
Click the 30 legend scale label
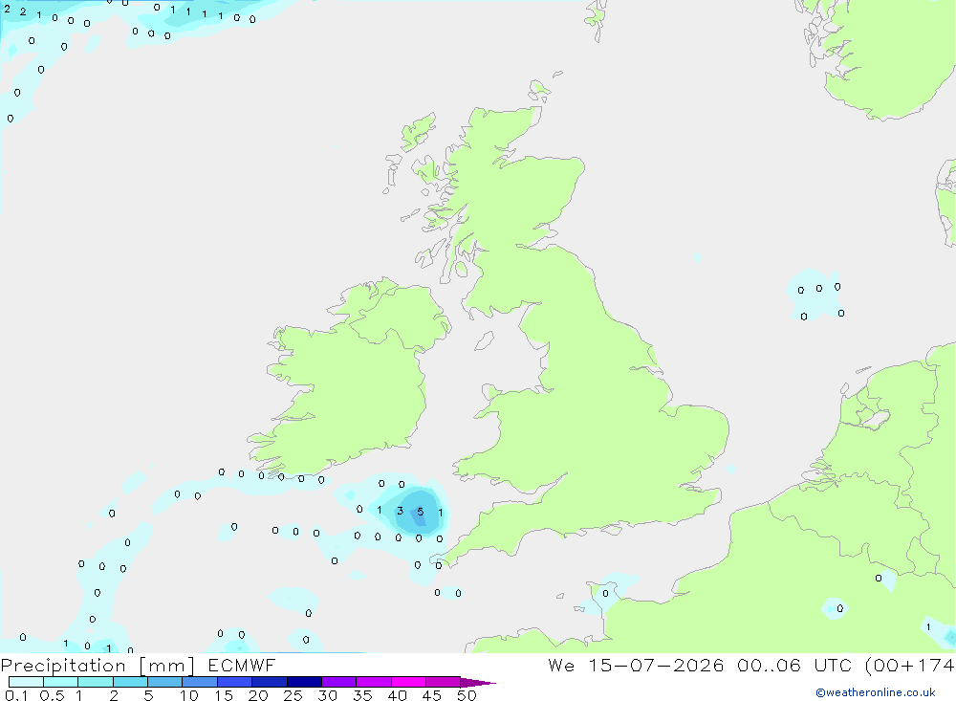click(327, 695)
